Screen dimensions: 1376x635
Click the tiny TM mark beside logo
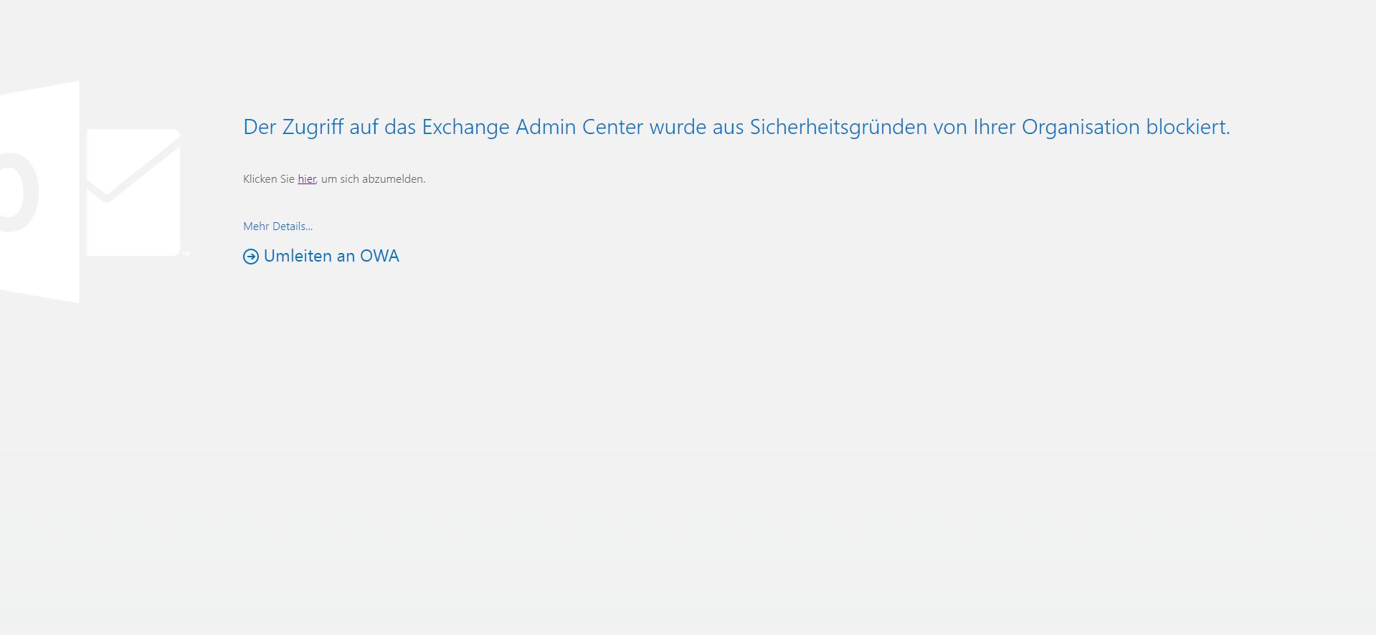[x=185, y=253]
